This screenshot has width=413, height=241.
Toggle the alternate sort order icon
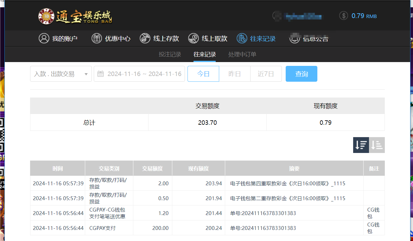point(377,145)
